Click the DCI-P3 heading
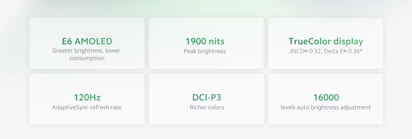Screen dimensions: 412x139 pos(206,98)
